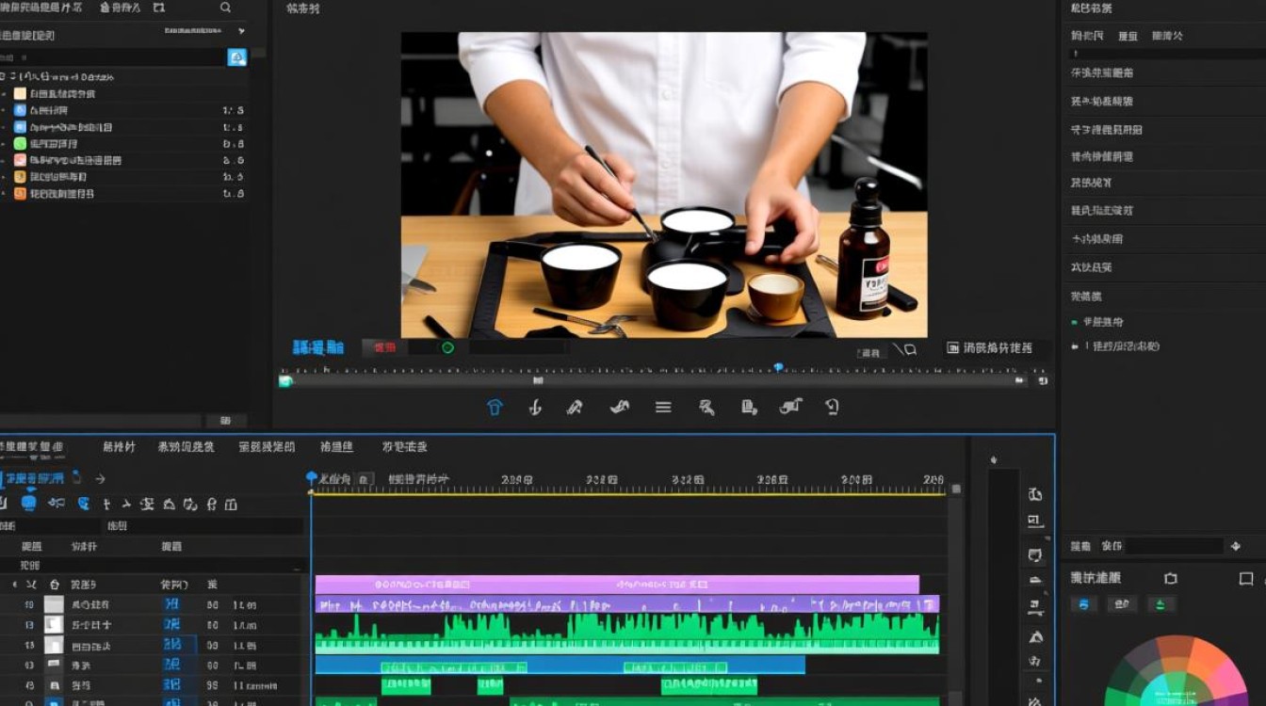Click the blue sequence name label above the preview scrubber

click(316, 346)
